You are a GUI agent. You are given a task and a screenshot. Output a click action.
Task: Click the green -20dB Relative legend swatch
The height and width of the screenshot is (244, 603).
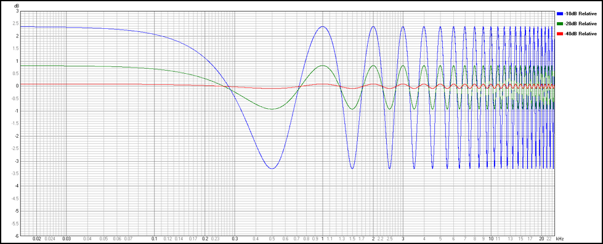(x=560, y=24)
